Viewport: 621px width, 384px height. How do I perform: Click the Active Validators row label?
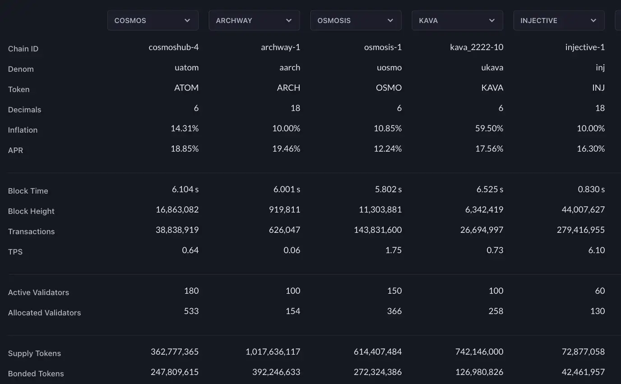pyautogui.click(x=38, y=292)
